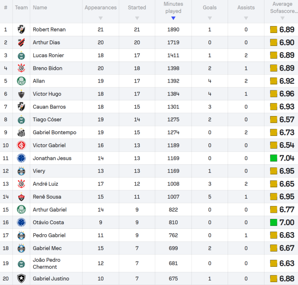Sort table by Appearances arrow

point(101,18)
